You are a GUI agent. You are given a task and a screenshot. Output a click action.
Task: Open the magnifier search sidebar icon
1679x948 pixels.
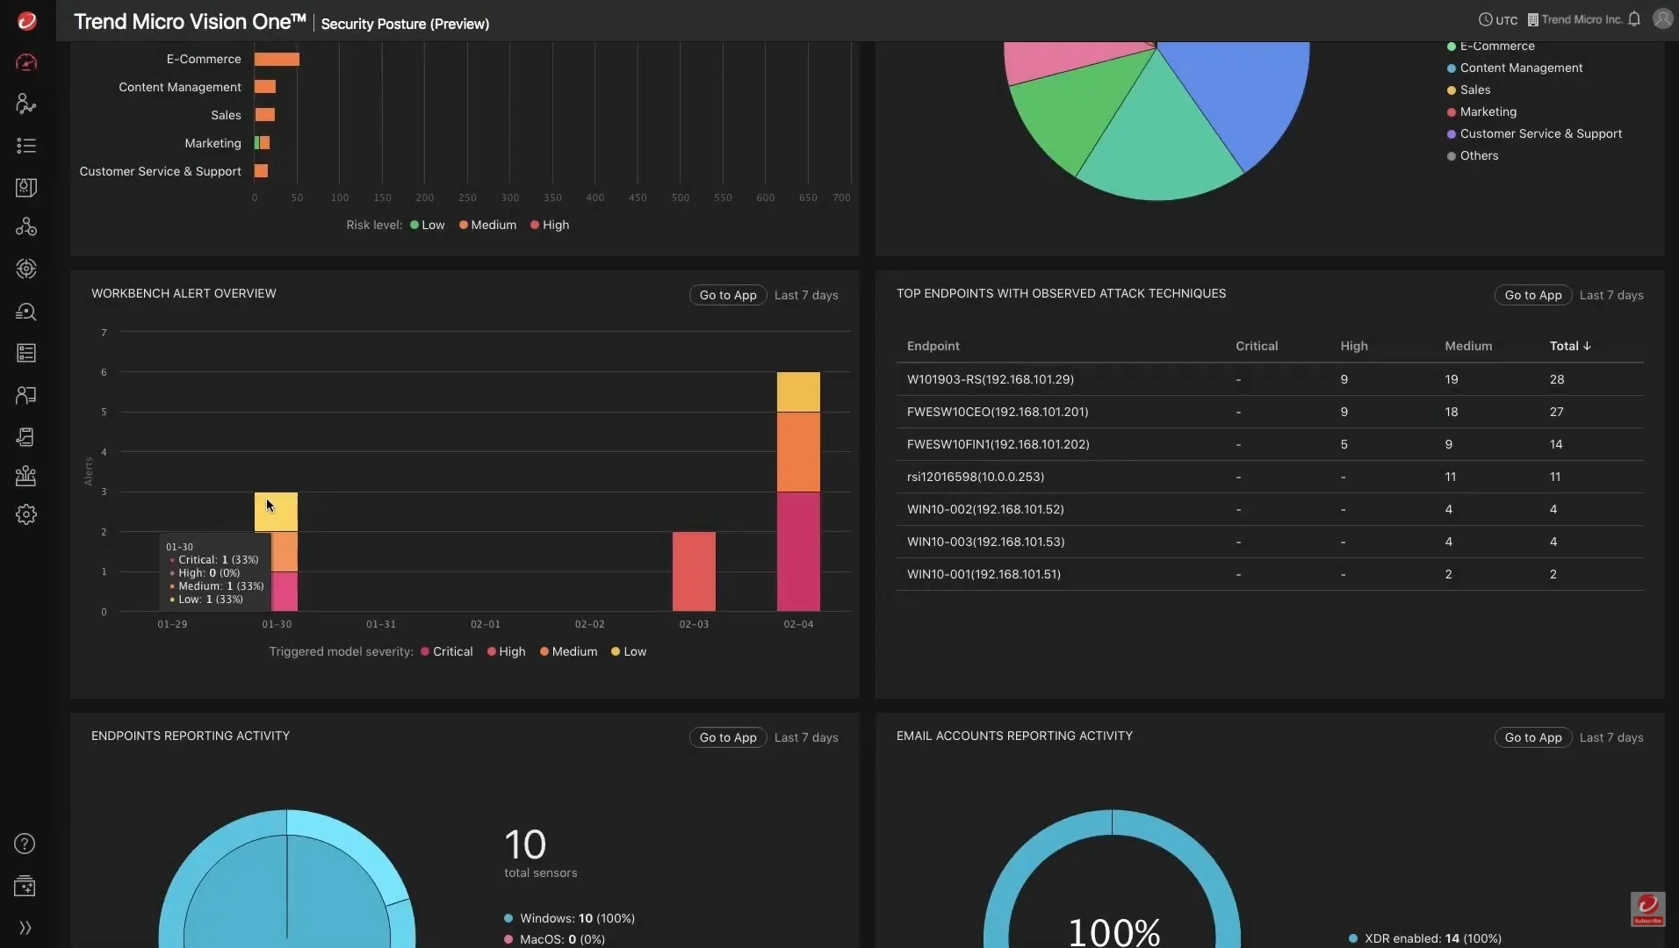point(26,312)
